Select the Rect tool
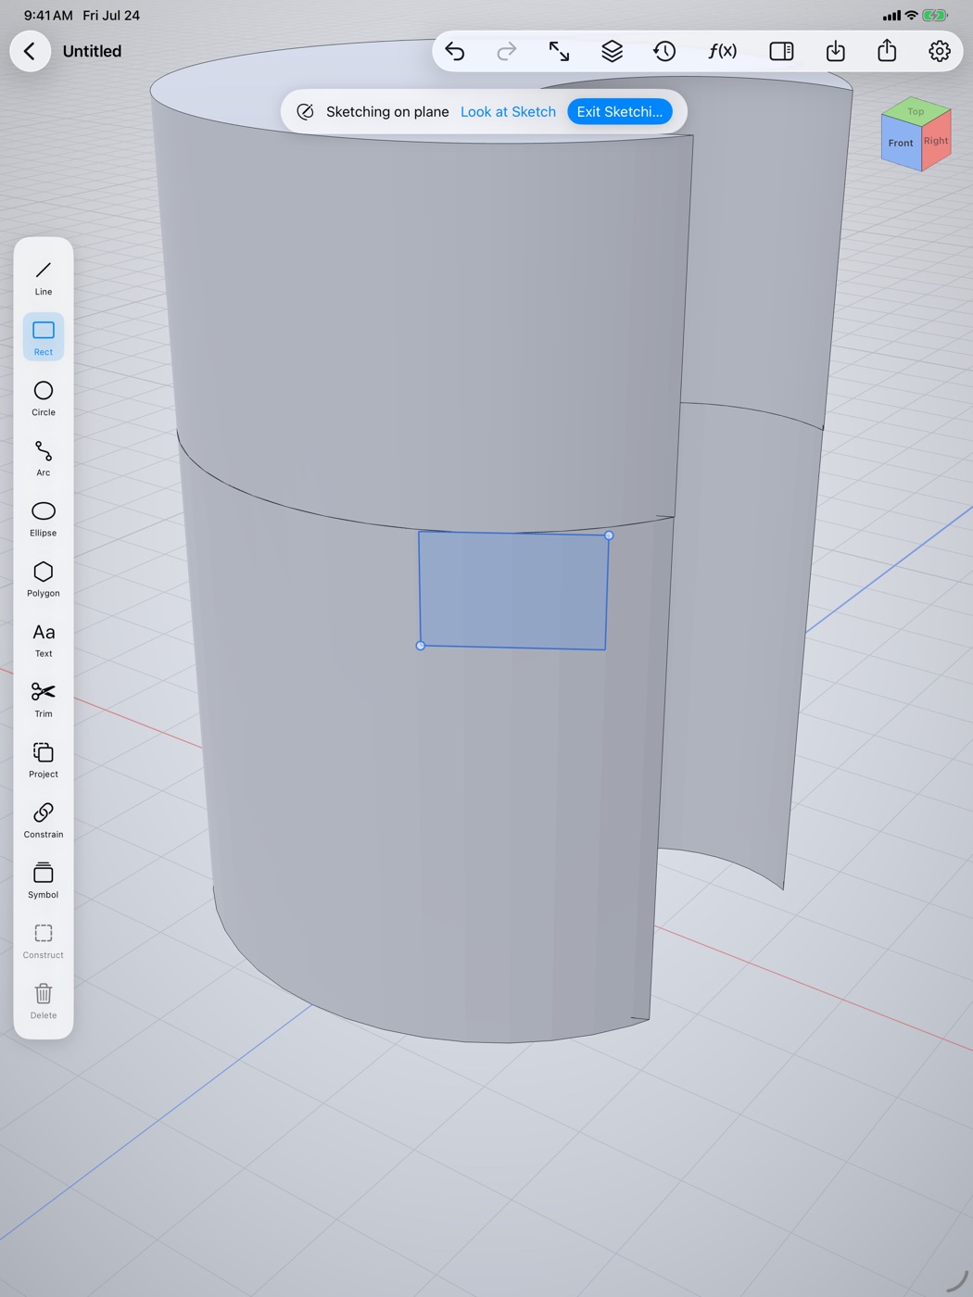The image size is (973, 1297). pyautogui.click(x=44, y=336)
